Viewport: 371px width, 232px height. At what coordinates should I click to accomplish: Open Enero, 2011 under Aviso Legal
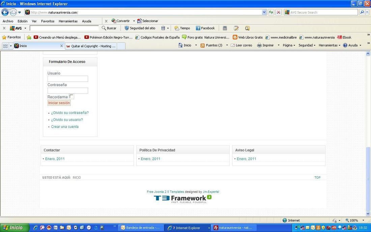[x=246, y=159]
